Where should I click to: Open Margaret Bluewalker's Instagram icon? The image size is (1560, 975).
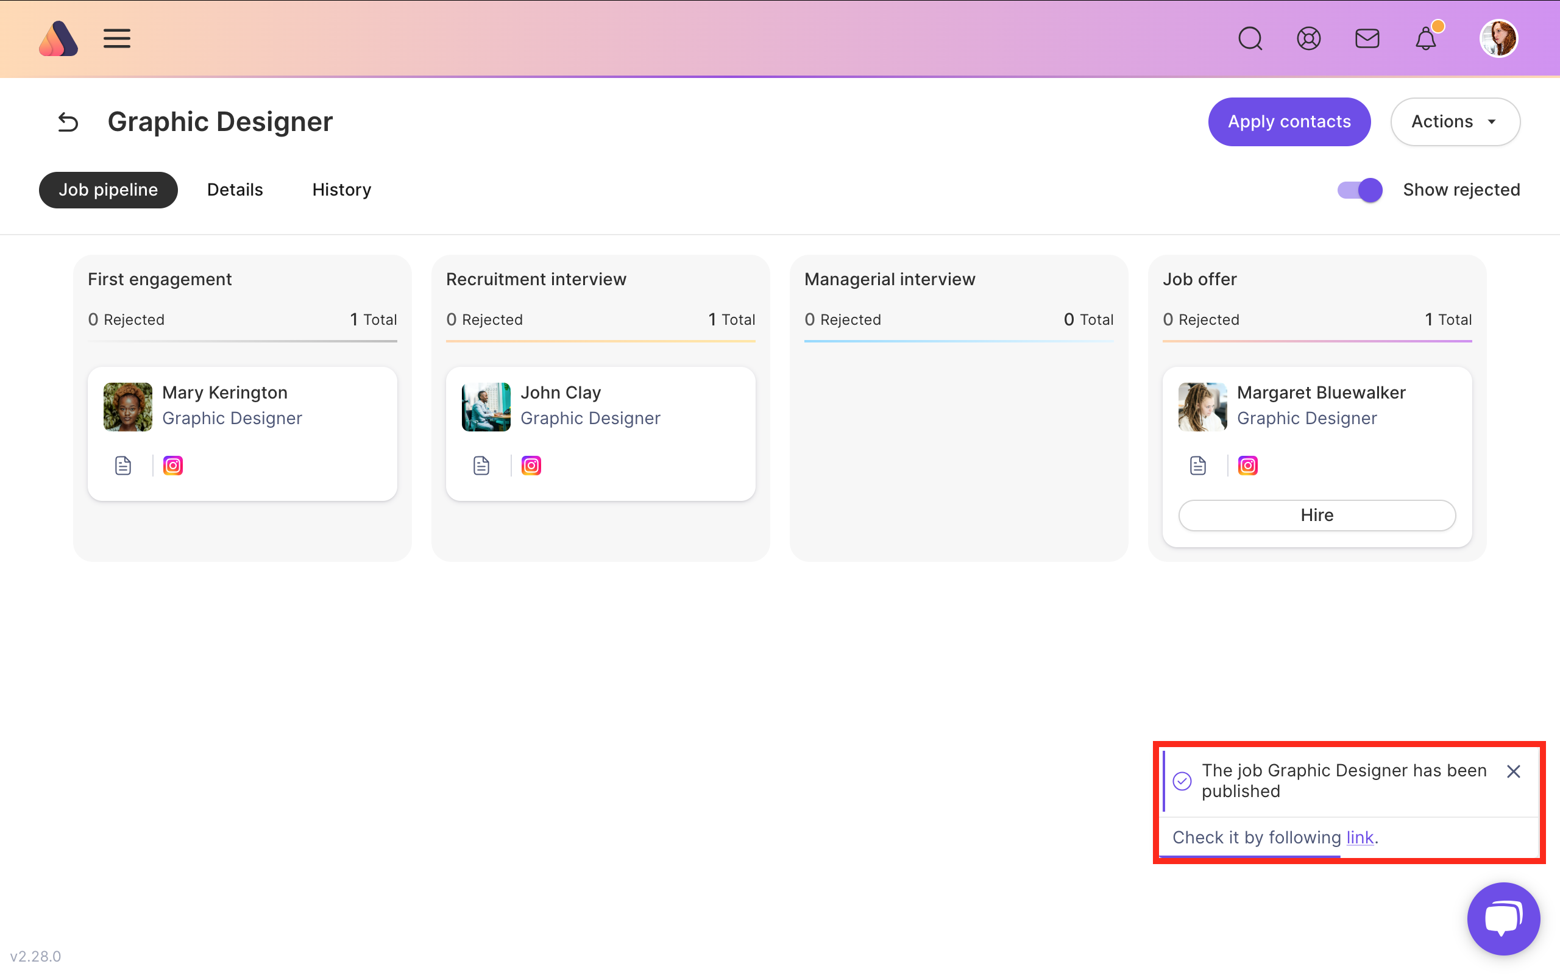(x=1248, y=466)
